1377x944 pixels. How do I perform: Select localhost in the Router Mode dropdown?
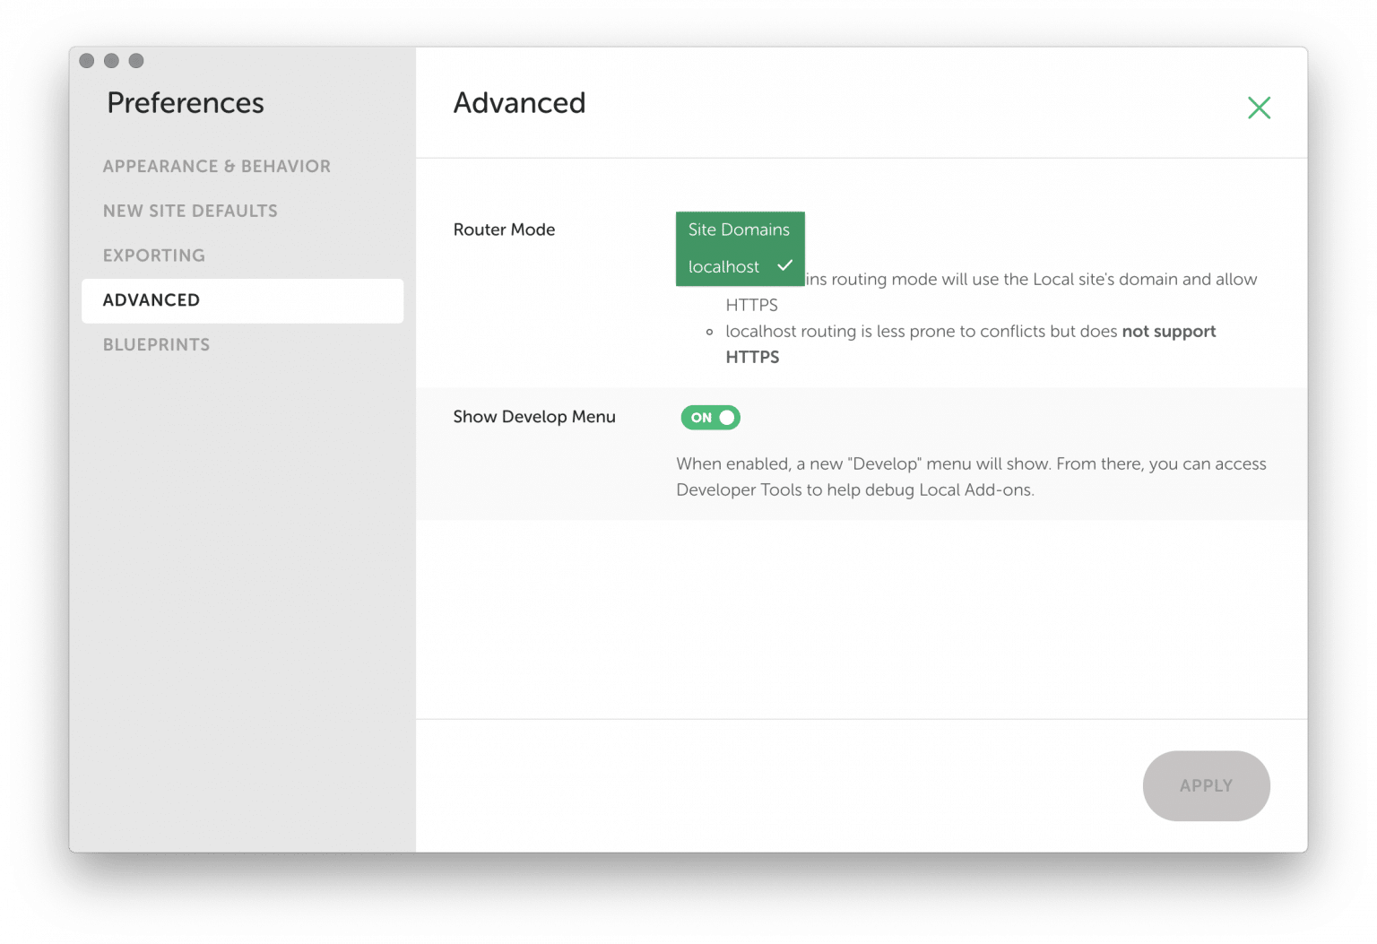pyautogui.click(x=723, y=267)
